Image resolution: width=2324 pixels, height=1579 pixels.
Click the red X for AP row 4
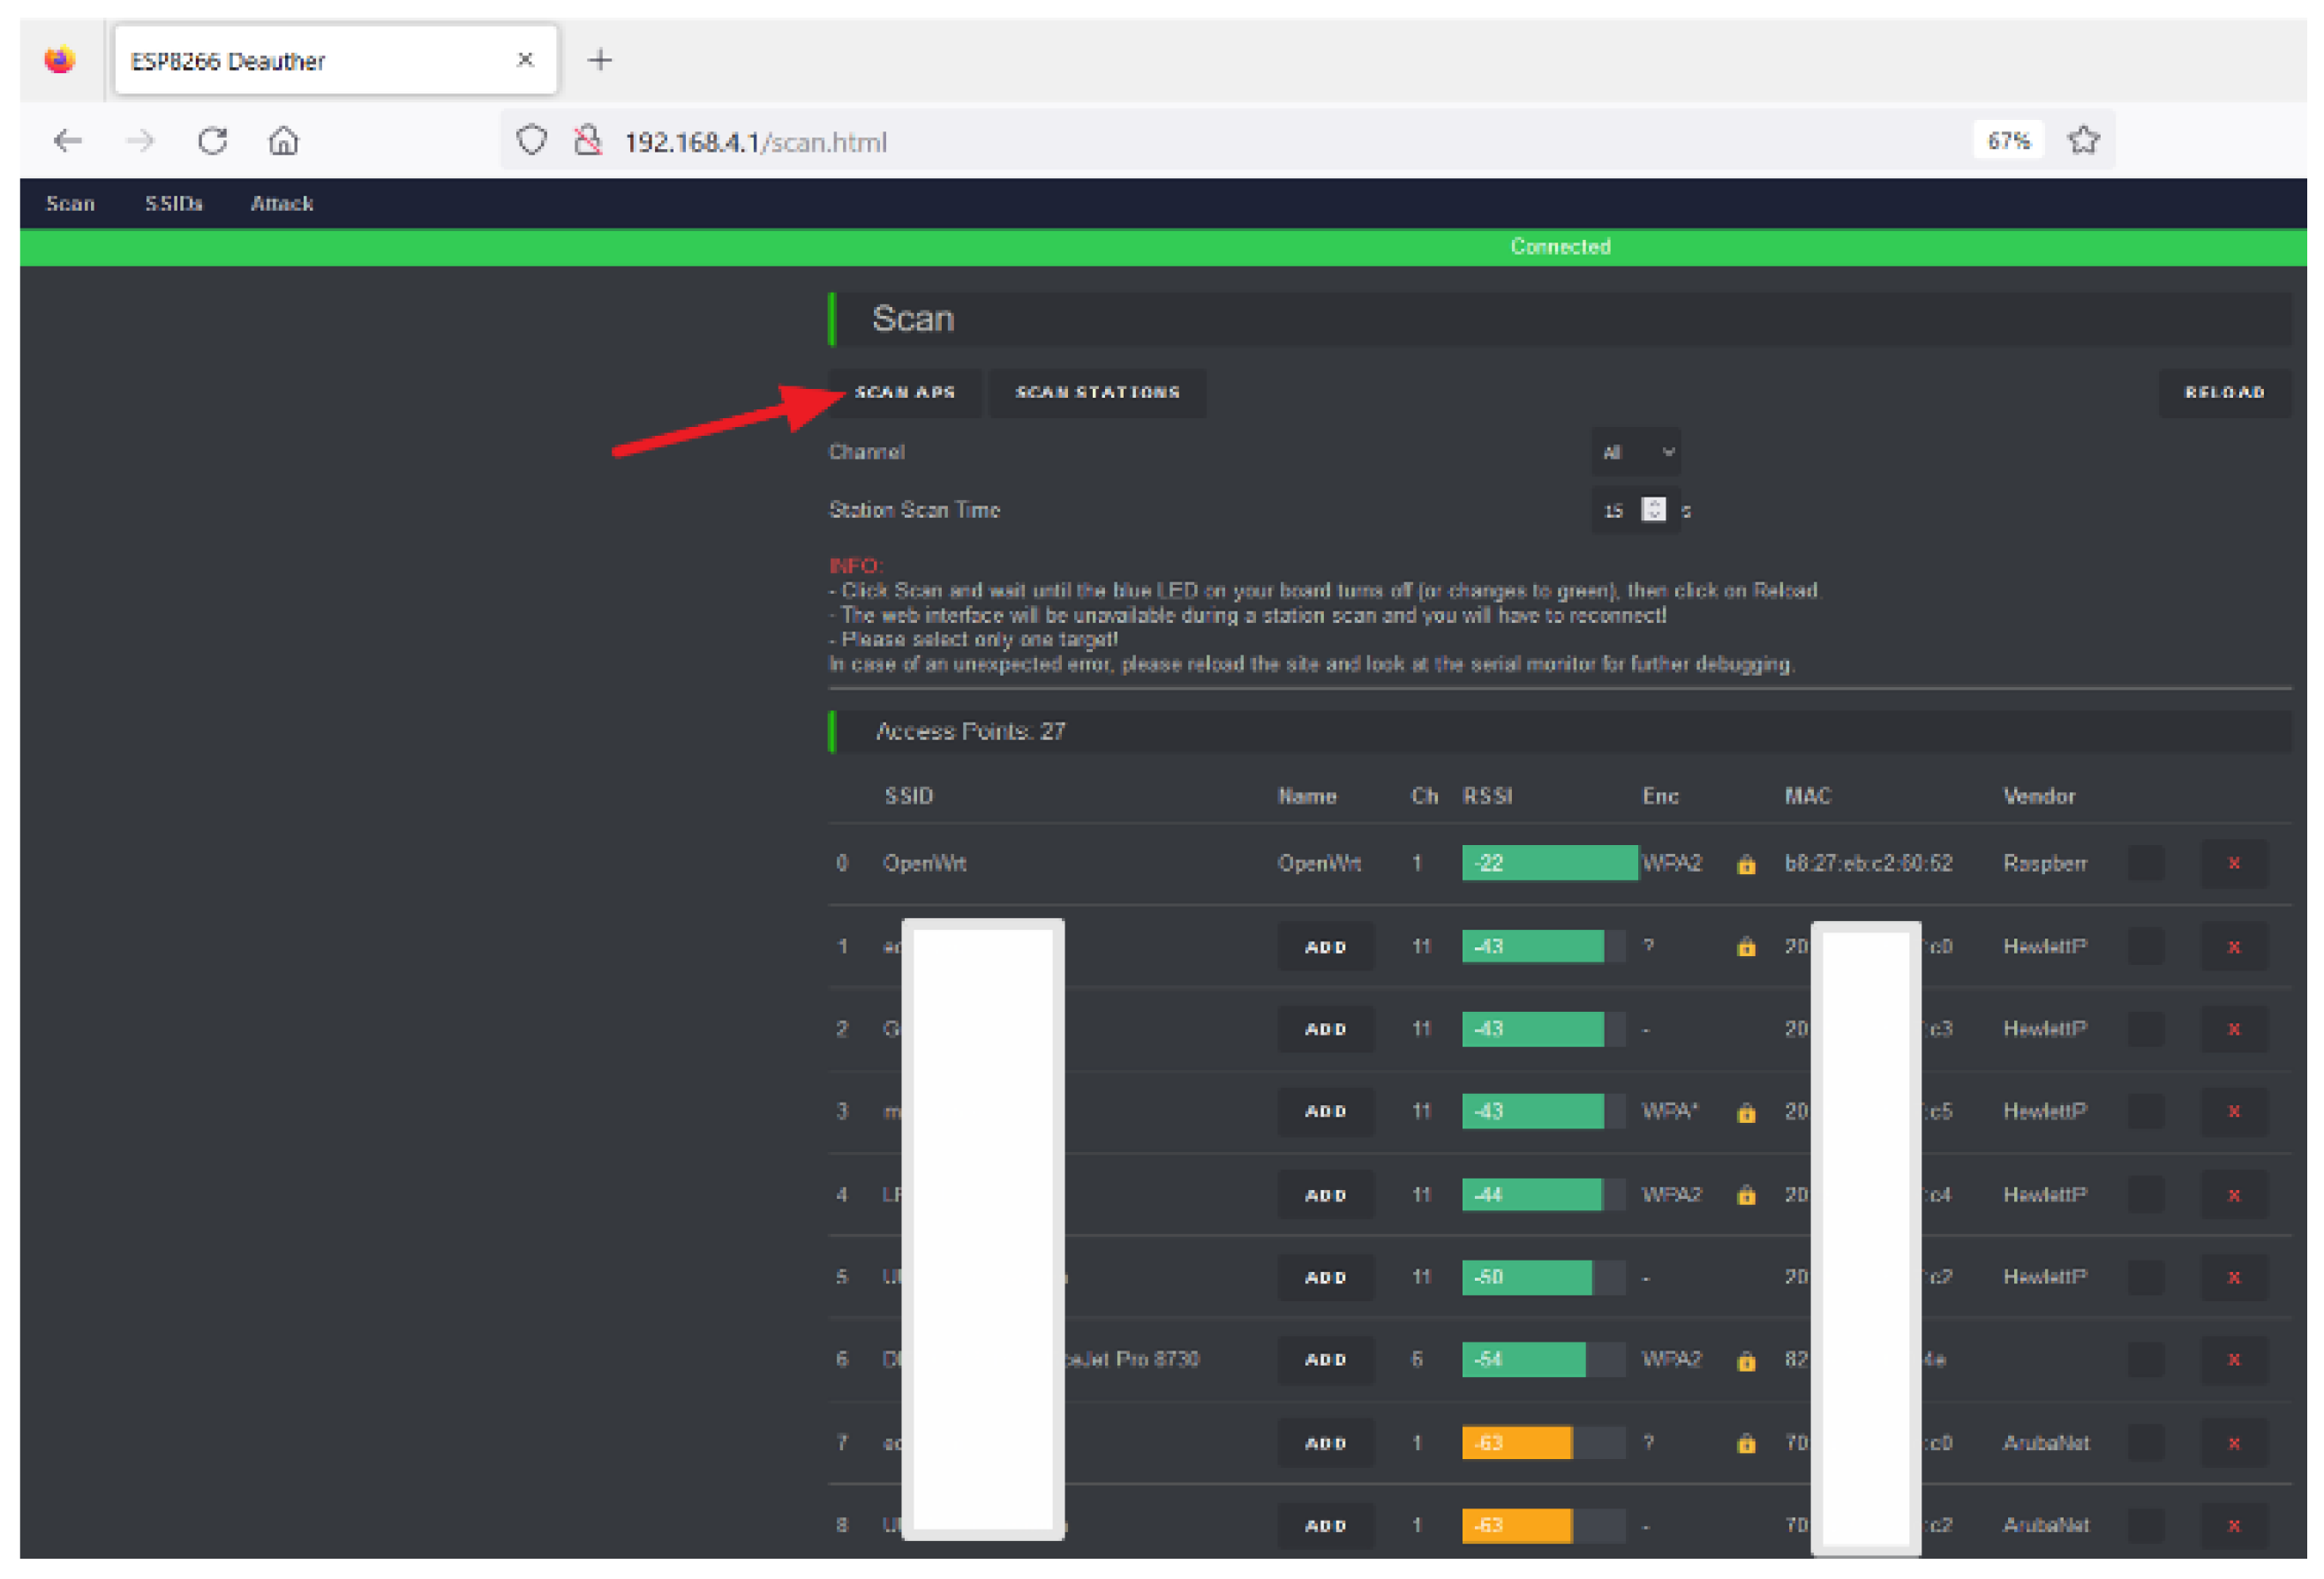click(x=2233, y=1194)
